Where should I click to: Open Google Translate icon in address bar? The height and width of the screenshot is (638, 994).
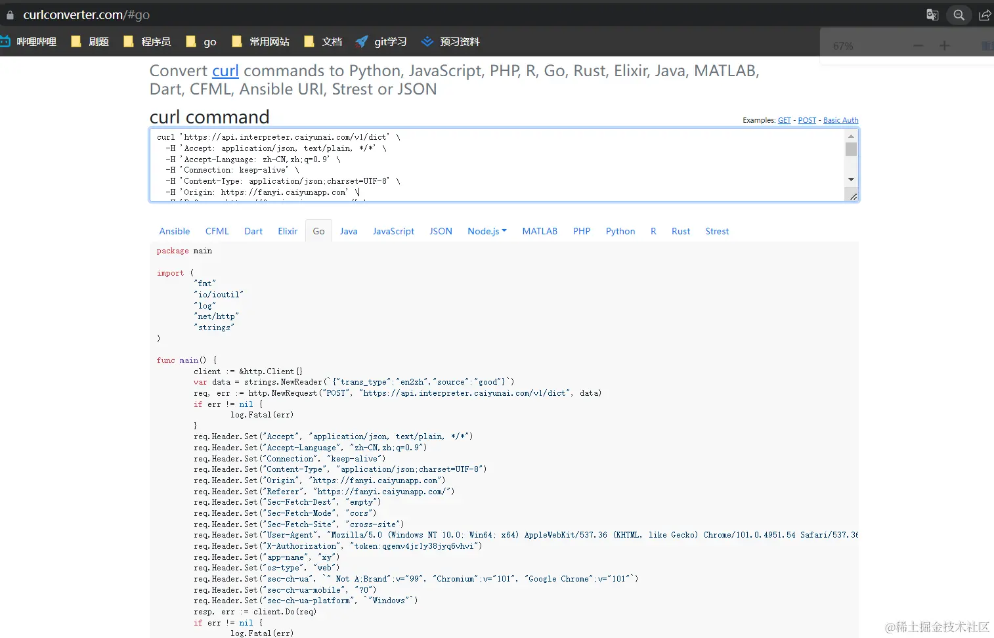(x=932, y=14)
